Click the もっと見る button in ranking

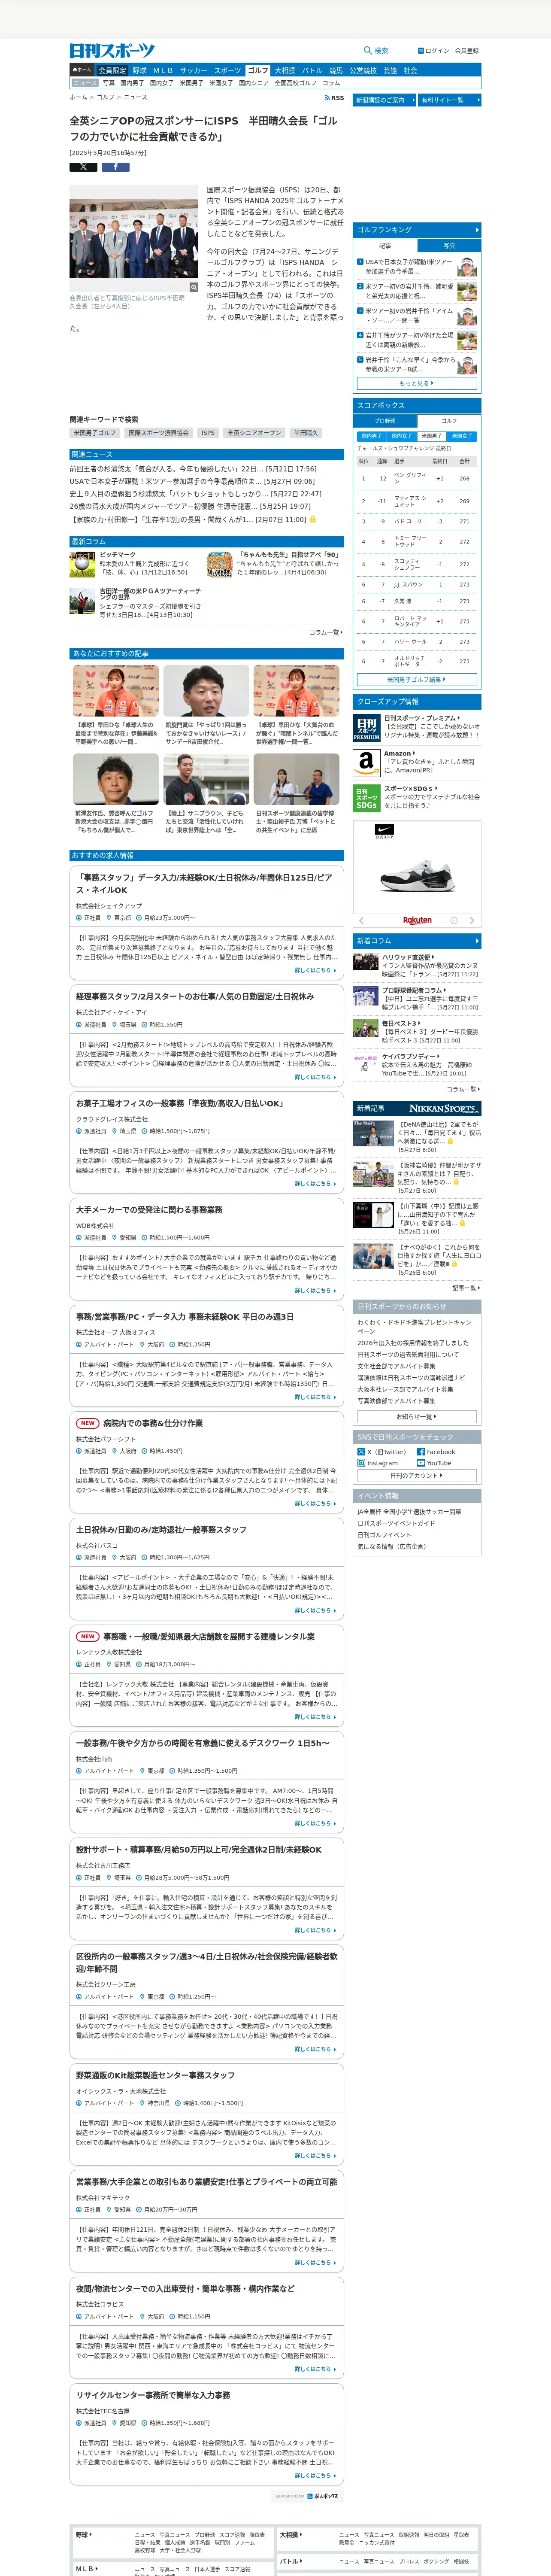pyautogui.click(x=417, y=383)
